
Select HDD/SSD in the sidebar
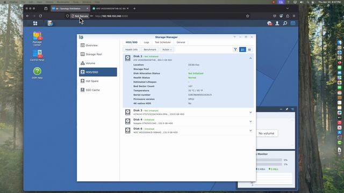[98, 72]
